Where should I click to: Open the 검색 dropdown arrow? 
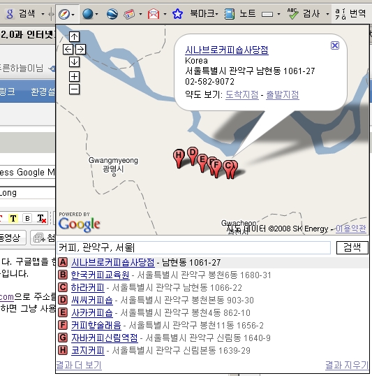43,14
